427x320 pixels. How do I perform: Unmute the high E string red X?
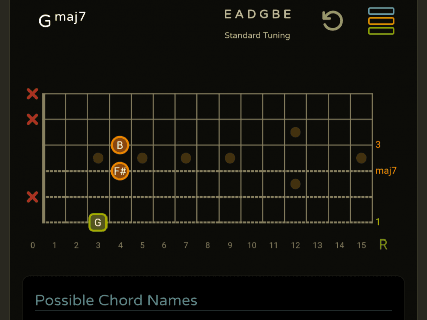tap(32, 197)
